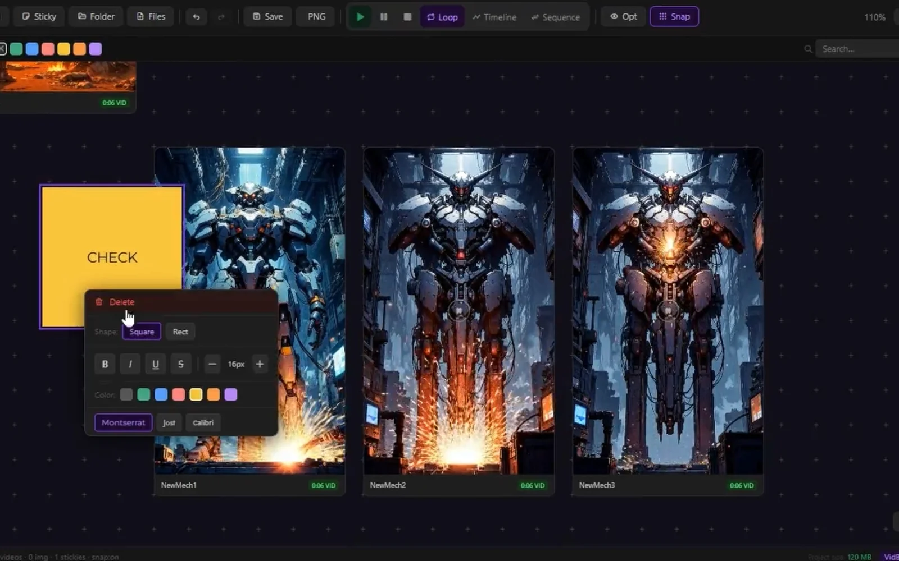Viewport: 899px width, 561px height.
Task: Stop playback with the square icon
Action: tap(407, 17)
